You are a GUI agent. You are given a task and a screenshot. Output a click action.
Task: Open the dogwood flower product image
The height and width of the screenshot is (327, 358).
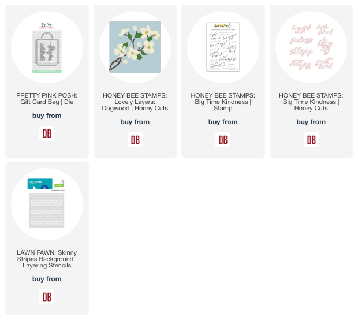point(135,47)
